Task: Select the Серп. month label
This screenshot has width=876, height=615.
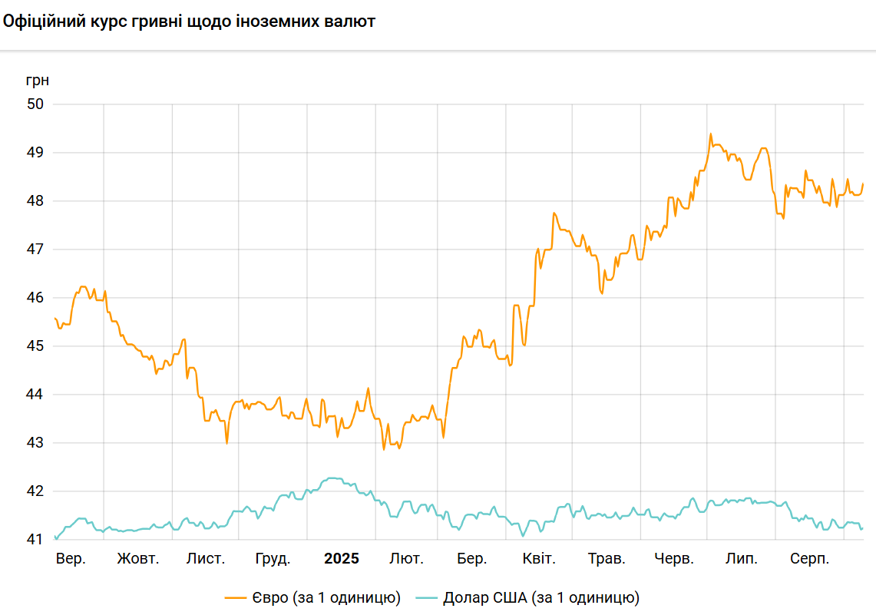Action: click(810, 559)
